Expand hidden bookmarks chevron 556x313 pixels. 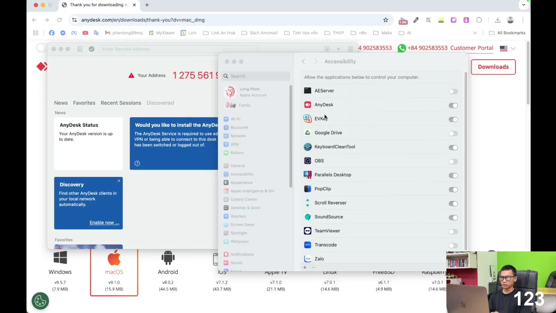pyautogui.click(x=475, y=33)
